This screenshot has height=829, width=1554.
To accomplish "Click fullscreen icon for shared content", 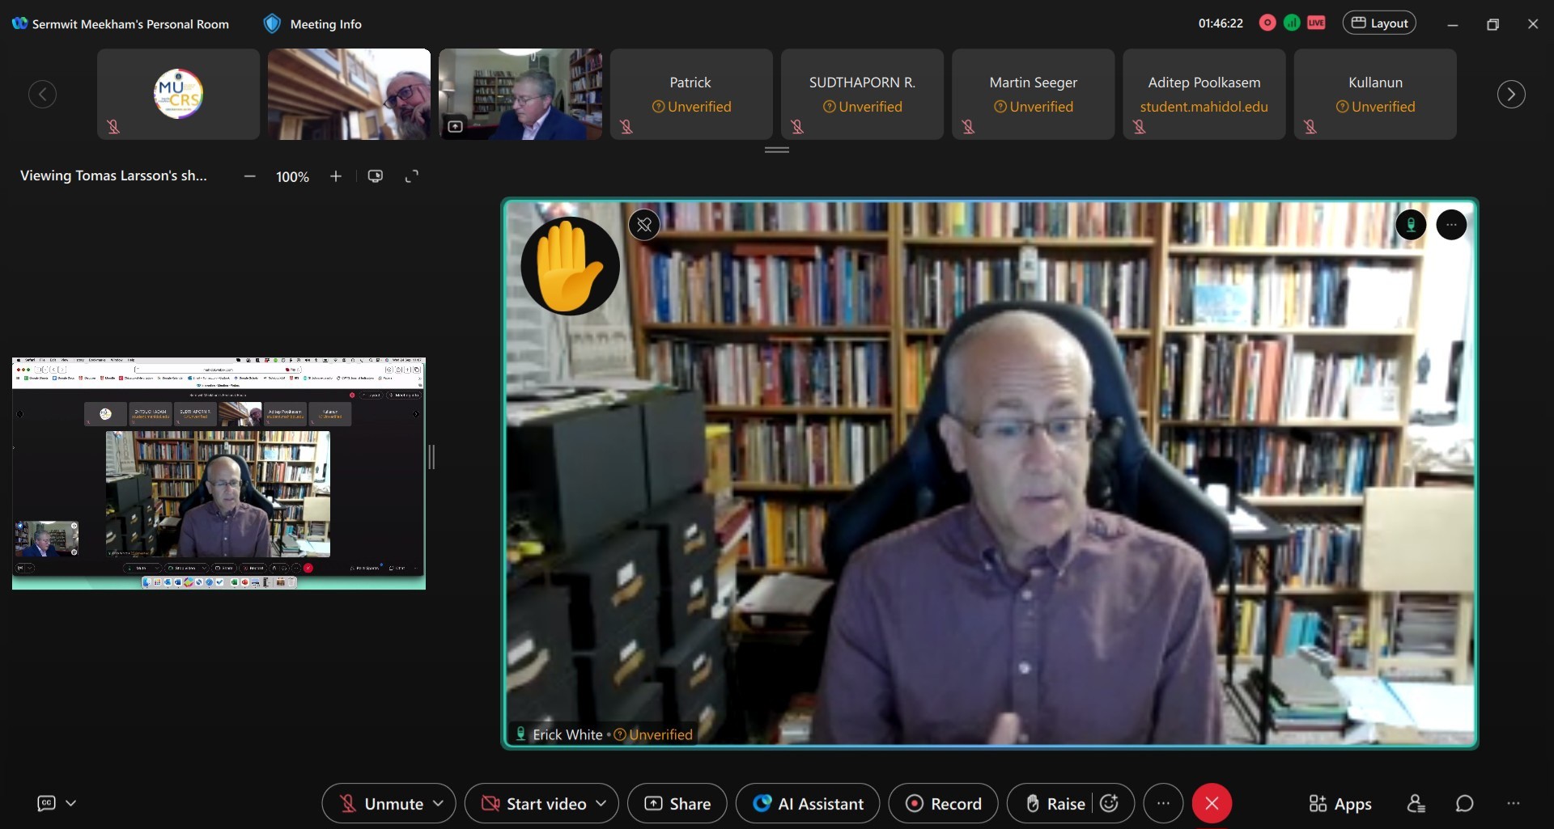I will tap(412, 176).
